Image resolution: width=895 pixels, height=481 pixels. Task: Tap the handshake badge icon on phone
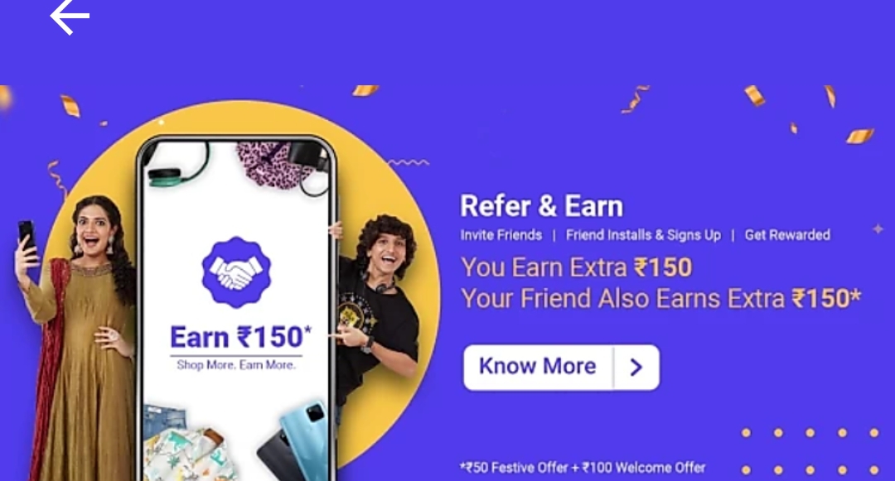pyautogui.click(x=236, y=272)
